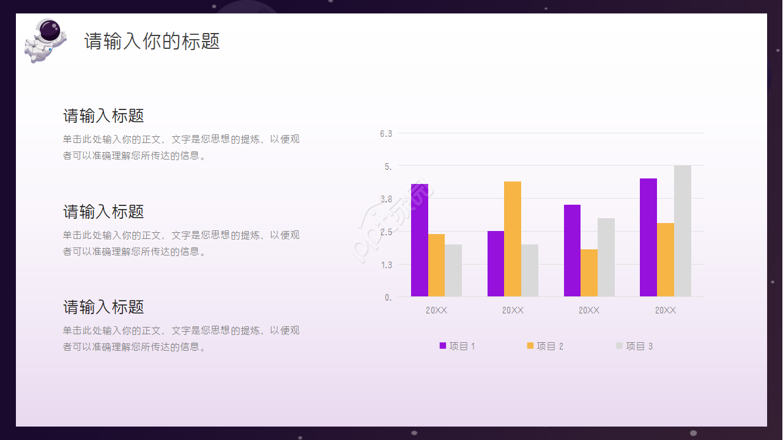
Task: Select the body text under the second heading
Action: (181, 243)
